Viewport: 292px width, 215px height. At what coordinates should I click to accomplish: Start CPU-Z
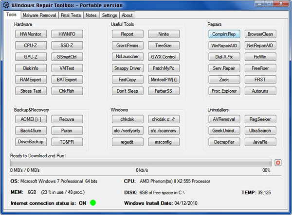tap(31, 46)
